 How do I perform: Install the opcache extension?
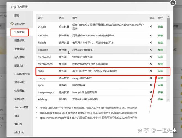click(x=160, y=50)
